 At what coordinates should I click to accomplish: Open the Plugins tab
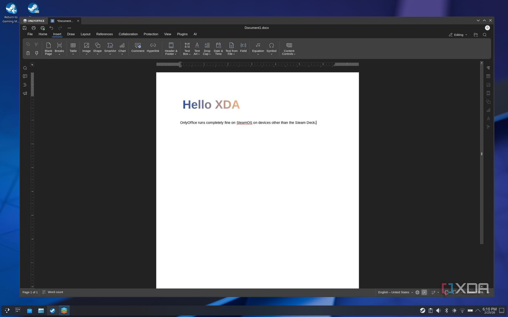[x=182, y=34]
